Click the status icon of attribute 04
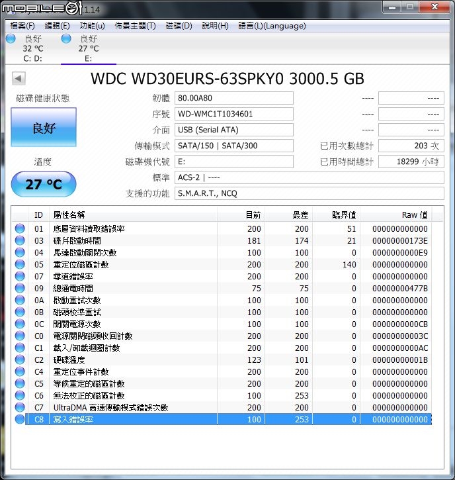The width and height of the screenshot is (455, 480). pos(20,252)
